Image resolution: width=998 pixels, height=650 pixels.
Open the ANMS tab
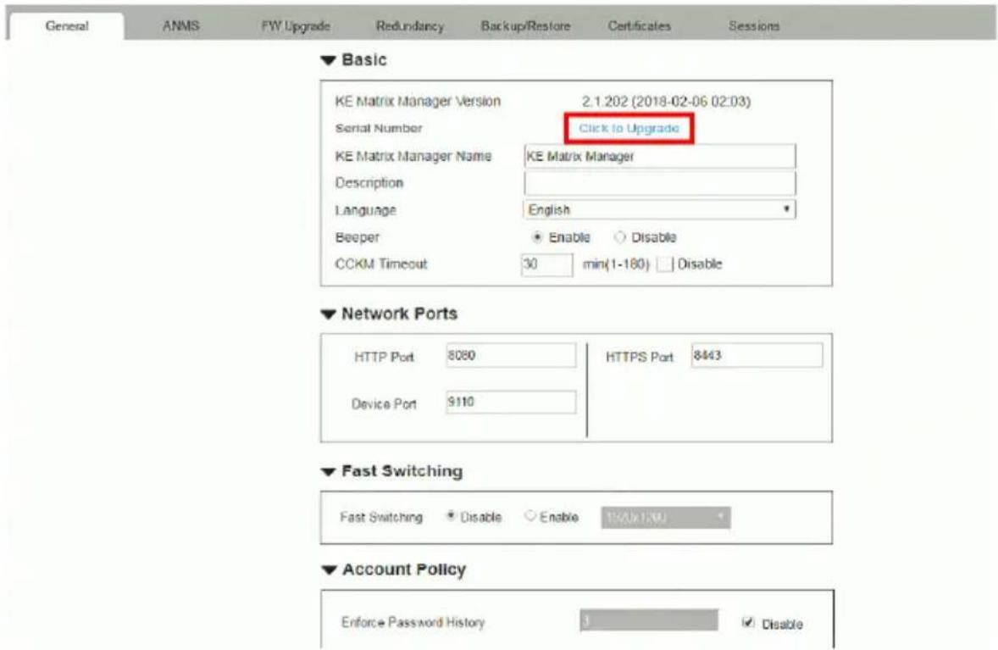tap(180, 26)
